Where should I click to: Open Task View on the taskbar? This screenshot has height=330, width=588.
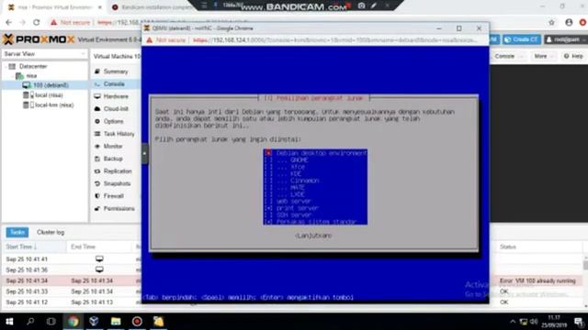51,322
